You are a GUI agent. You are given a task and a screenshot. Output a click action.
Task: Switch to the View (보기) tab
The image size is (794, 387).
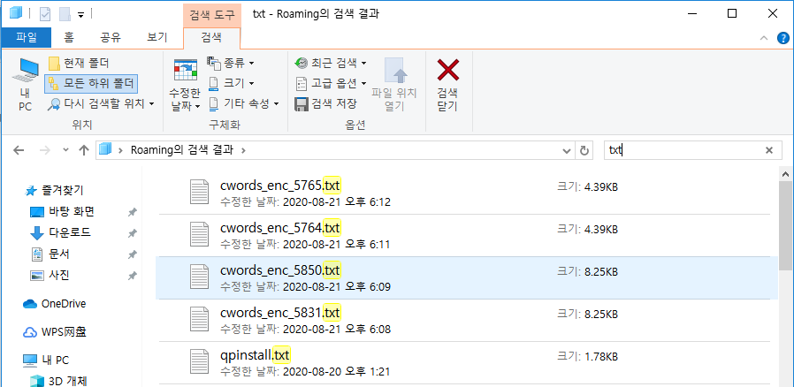point(157,37)
